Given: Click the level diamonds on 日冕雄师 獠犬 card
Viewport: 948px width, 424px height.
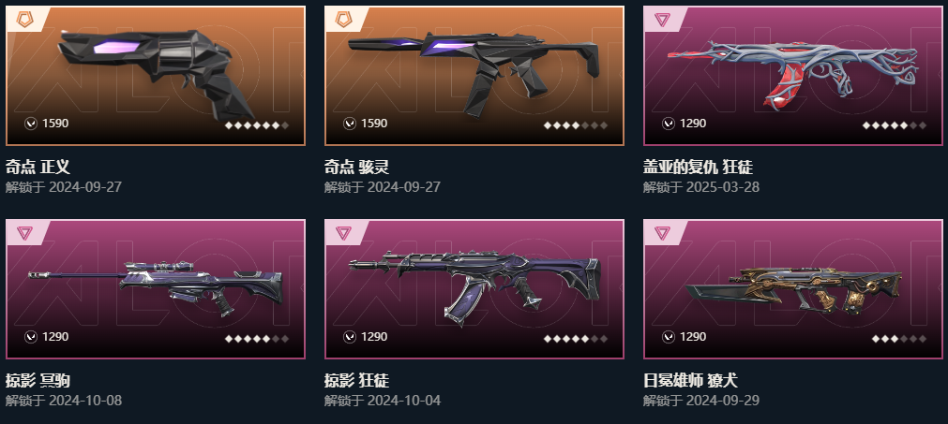Looking at the screenshot, I should tap(899, 339).
